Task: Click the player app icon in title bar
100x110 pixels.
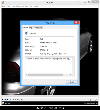Action: coord(3,2)
